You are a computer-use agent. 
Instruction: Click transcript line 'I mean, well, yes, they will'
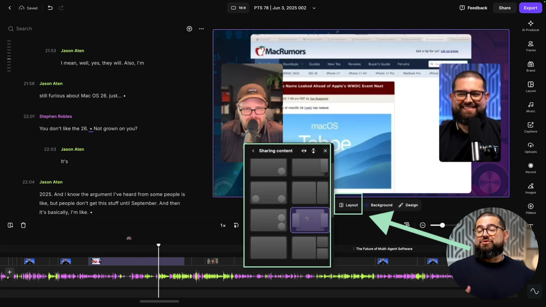102,63
